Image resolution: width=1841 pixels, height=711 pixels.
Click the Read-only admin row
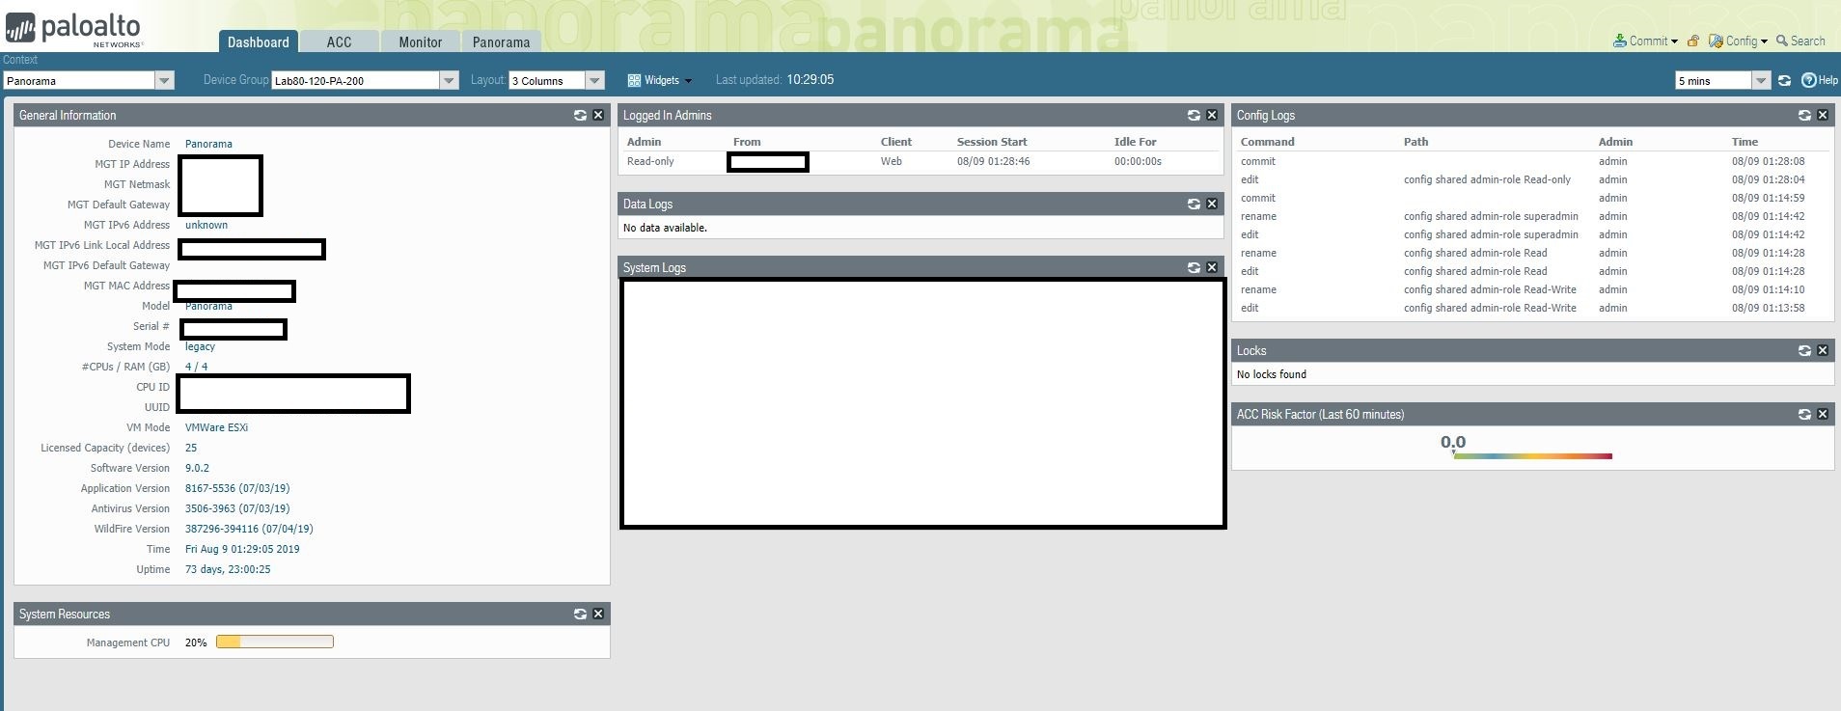coord(920,161)
